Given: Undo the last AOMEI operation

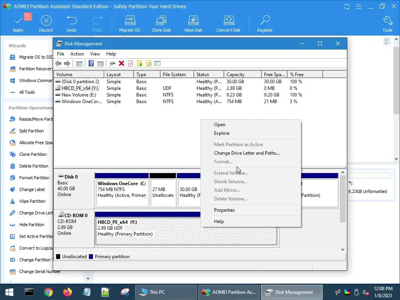Looking at the screenshot, I should click(x=71, y=23).
